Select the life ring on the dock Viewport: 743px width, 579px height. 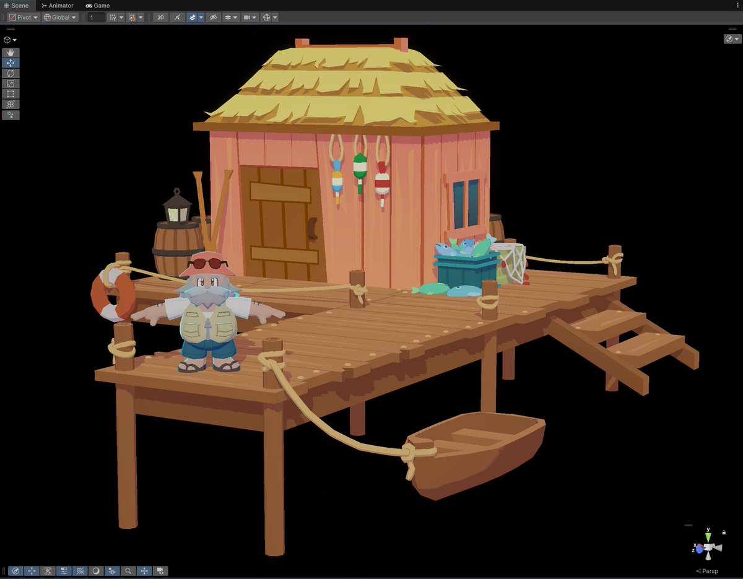pyautogui.click(x=113, y=295)
